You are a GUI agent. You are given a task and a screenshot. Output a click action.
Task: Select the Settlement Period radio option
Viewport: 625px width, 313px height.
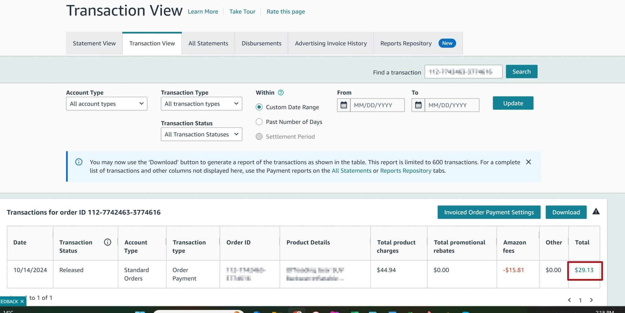tap(259, 136)
